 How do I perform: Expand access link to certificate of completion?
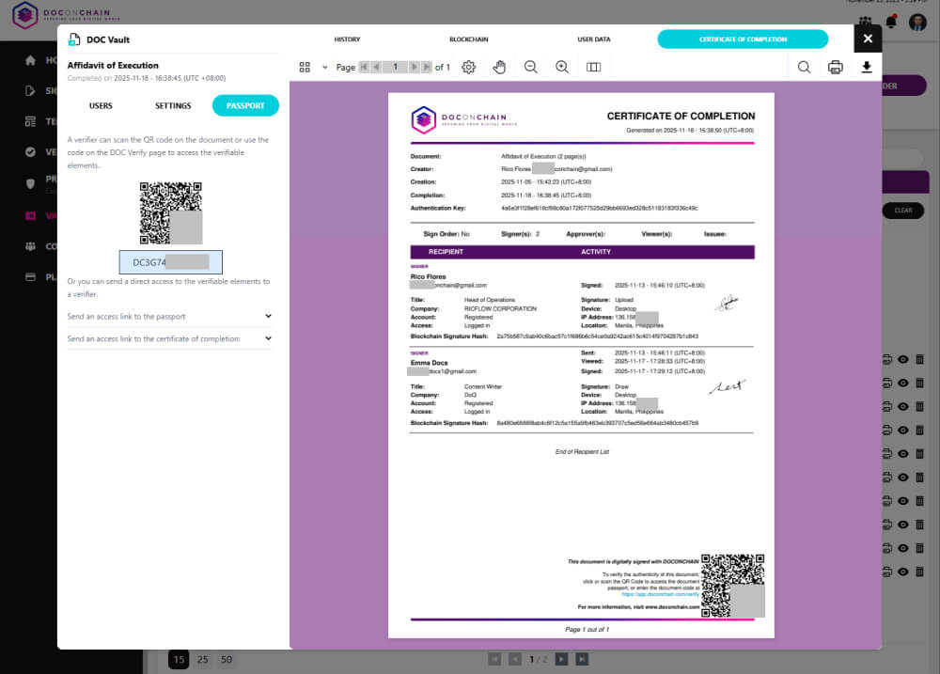[x=169, y=338]
